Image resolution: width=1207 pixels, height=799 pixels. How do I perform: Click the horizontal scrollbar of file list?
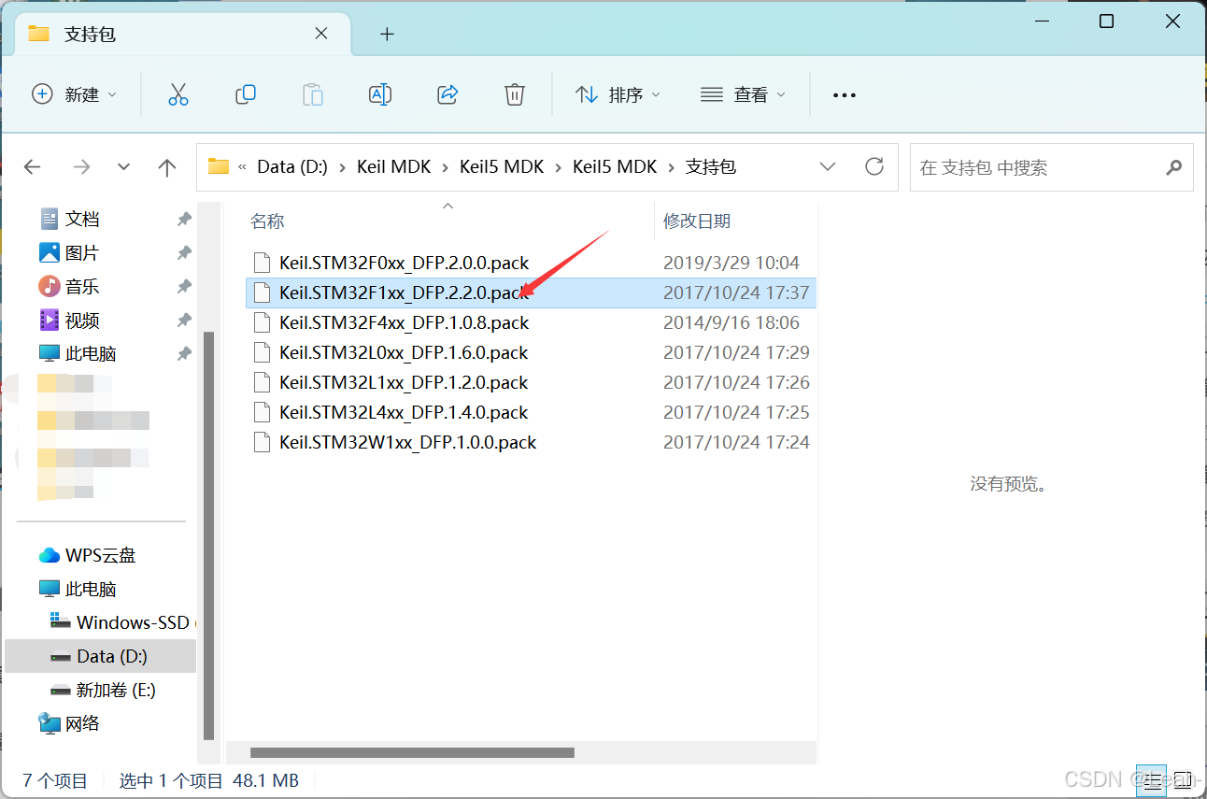(412, 752)
